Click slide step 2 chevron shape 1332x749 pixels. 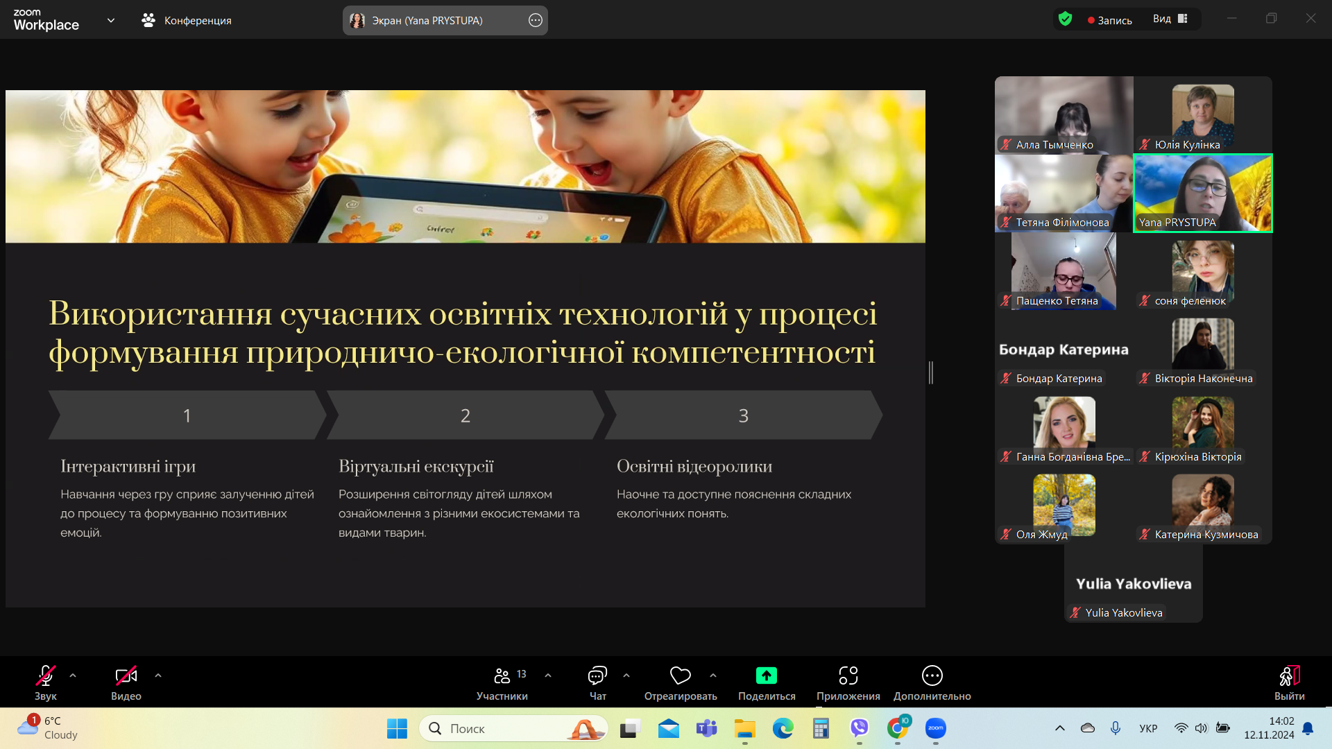click(x=466, y=415)
